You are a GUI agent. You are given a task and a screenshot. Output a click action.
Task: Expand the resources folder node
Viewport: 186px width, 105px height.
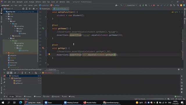click(x=10, y=36)
